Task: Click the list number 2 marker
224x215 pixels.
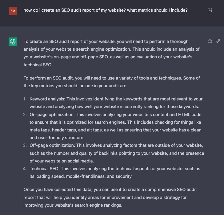Action: [x=25, y=115]
